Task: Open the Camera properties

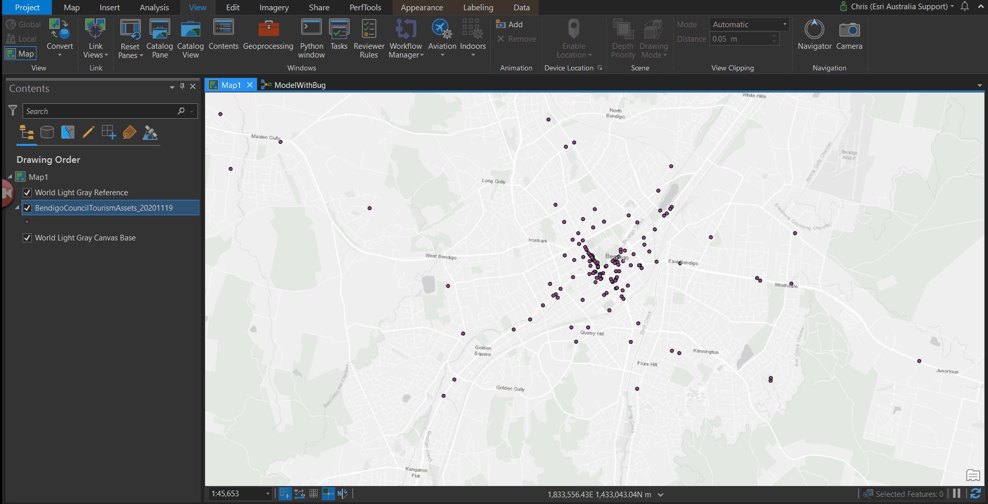Action: 849,33
